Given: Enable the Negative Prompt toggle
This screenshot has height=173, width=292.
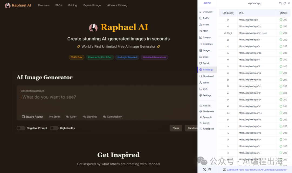Looking at the screenshot, I should [x=21, y=128].
